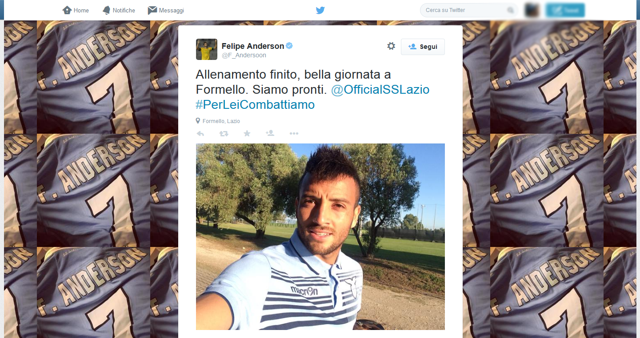The image size is (640, 338).
Task: Open the @OfficialSSLazio mention
Action: coord(380,90)
